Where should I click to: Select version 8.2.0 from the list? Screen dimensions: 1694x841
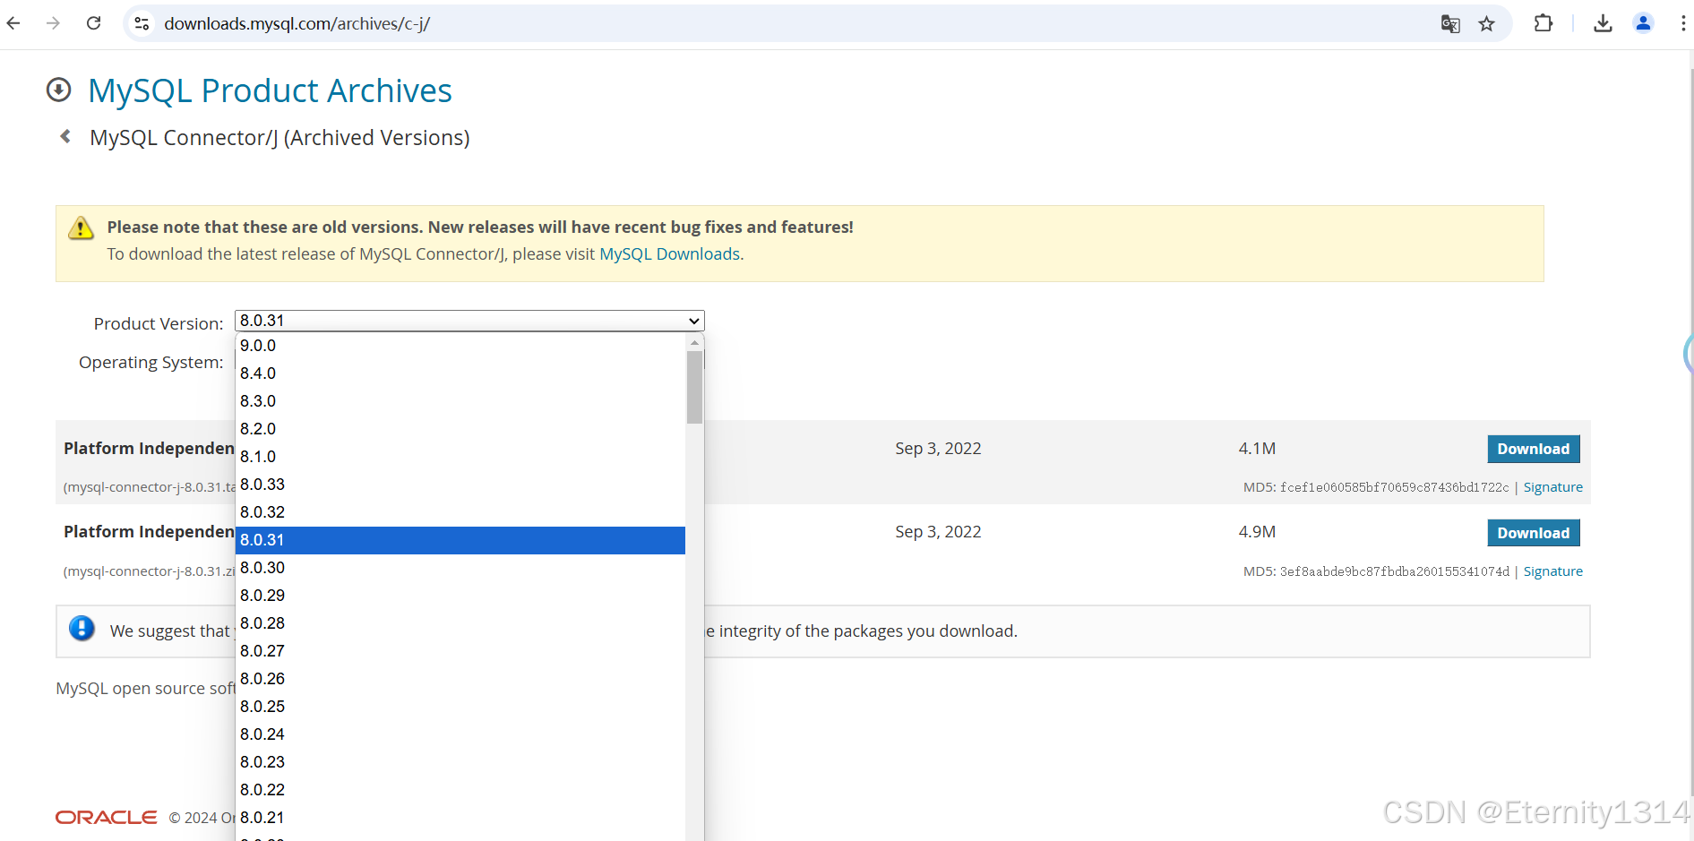tap(460, 429)
